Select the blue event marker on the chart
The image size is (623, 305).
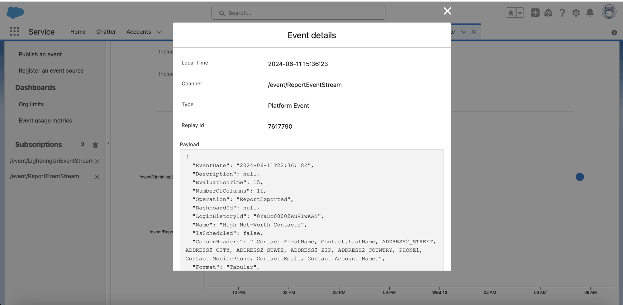point(579,177)
